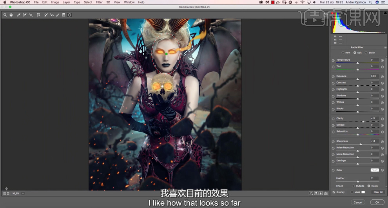Click the zoom-out minus box below the preview
Viewport: 388px width, 208px height.
5,194
